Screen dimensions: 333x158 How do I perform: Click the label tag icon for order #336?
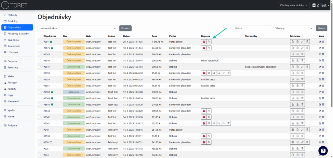[209, 142]
